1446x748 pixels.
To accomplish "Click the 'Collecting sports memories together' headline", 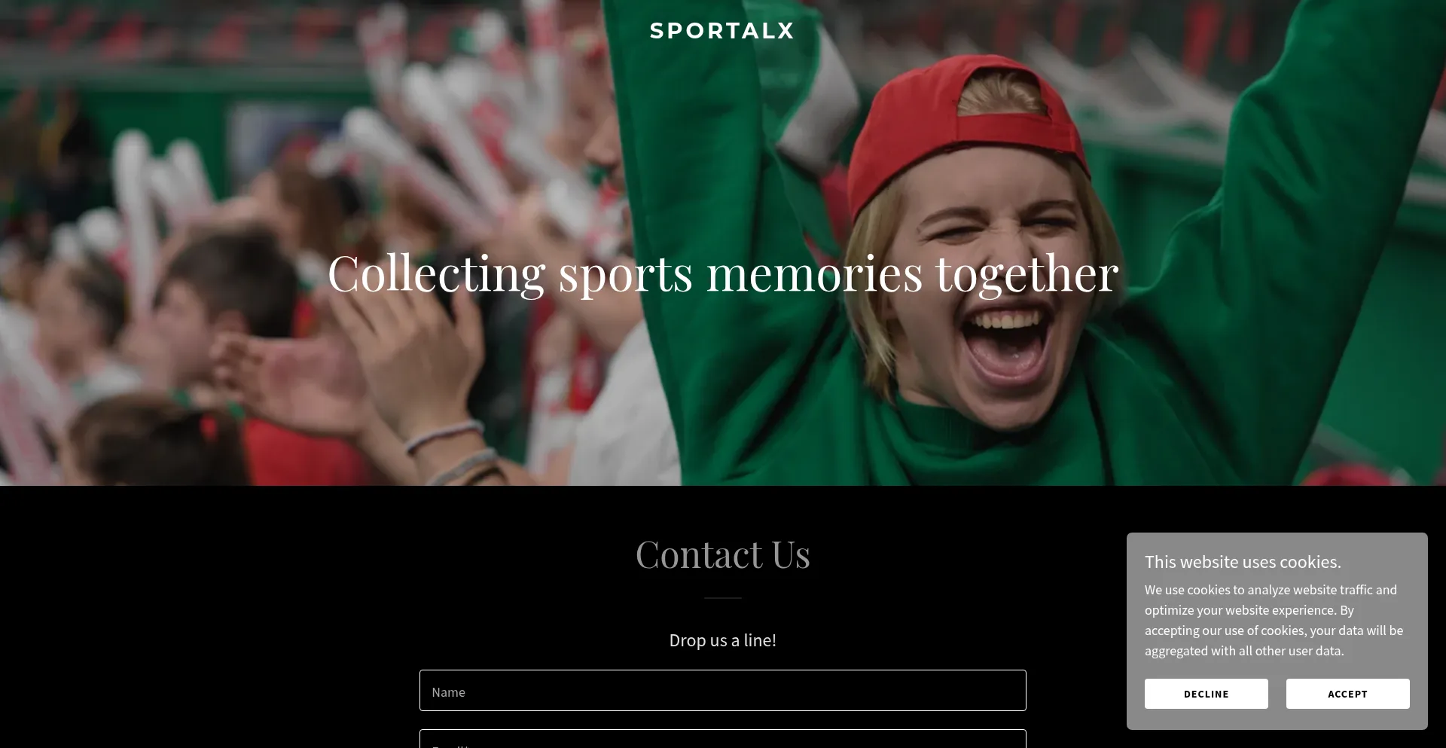I will point(722,273).
